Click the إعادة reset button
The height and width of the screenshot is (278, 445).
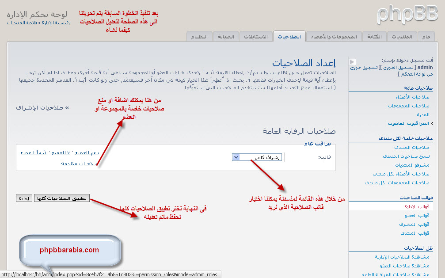24,198
